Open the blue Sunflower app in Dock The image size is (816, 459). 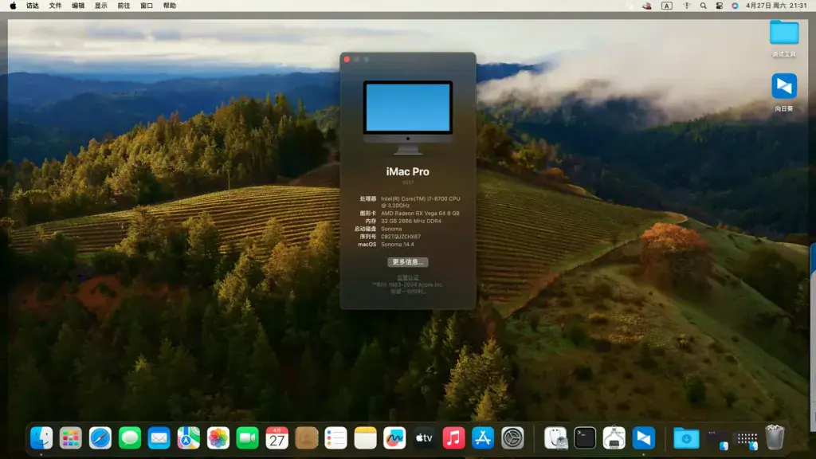coord(644,438)
